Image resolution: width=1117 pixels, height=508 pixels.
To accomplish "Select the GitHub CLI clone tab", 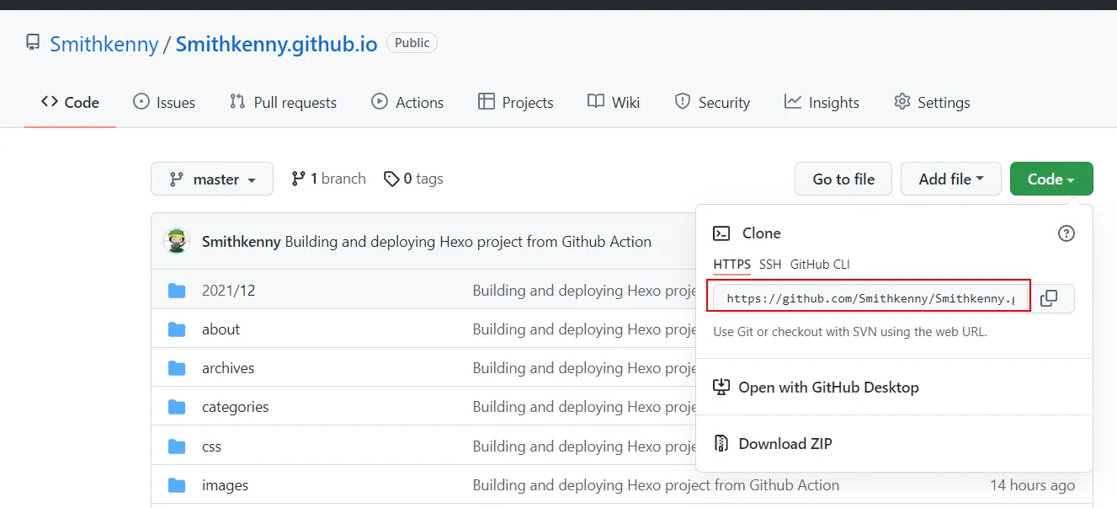I will point(820,265).
